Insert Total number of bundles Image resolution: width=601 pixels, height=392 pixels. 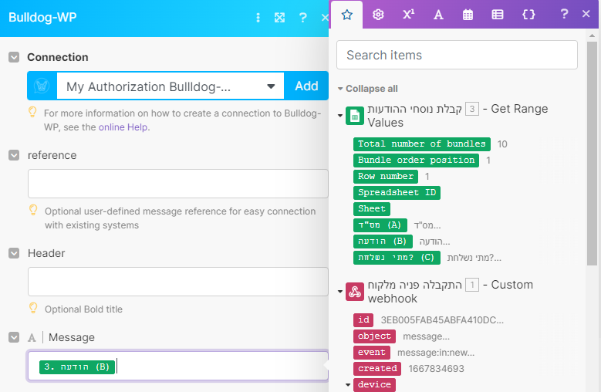tap(421, 144)
